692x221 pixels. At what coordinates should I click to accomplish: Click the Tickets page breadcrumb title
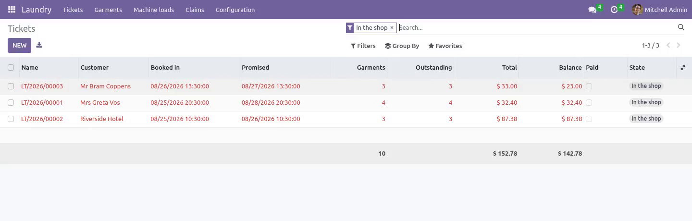pos(21,29)
